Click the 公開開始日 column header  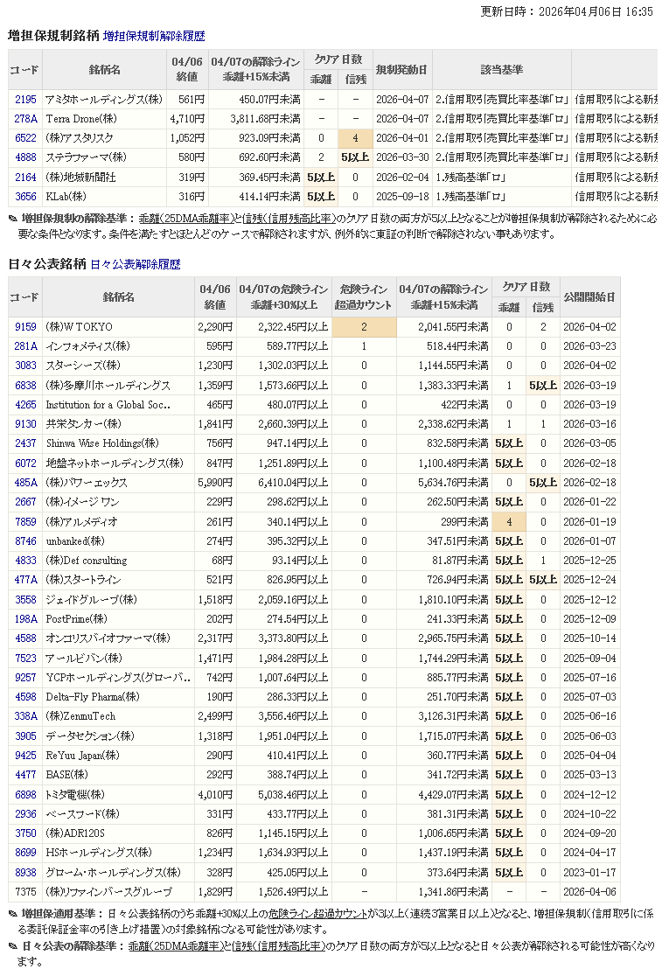coord(589,296)
